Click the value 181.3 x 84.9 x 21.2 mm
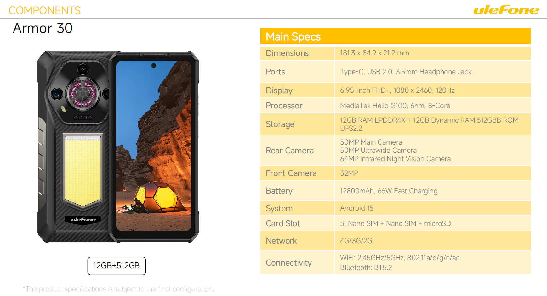The width and height of the screenshot is (547, 296). (x=374, y=53)
